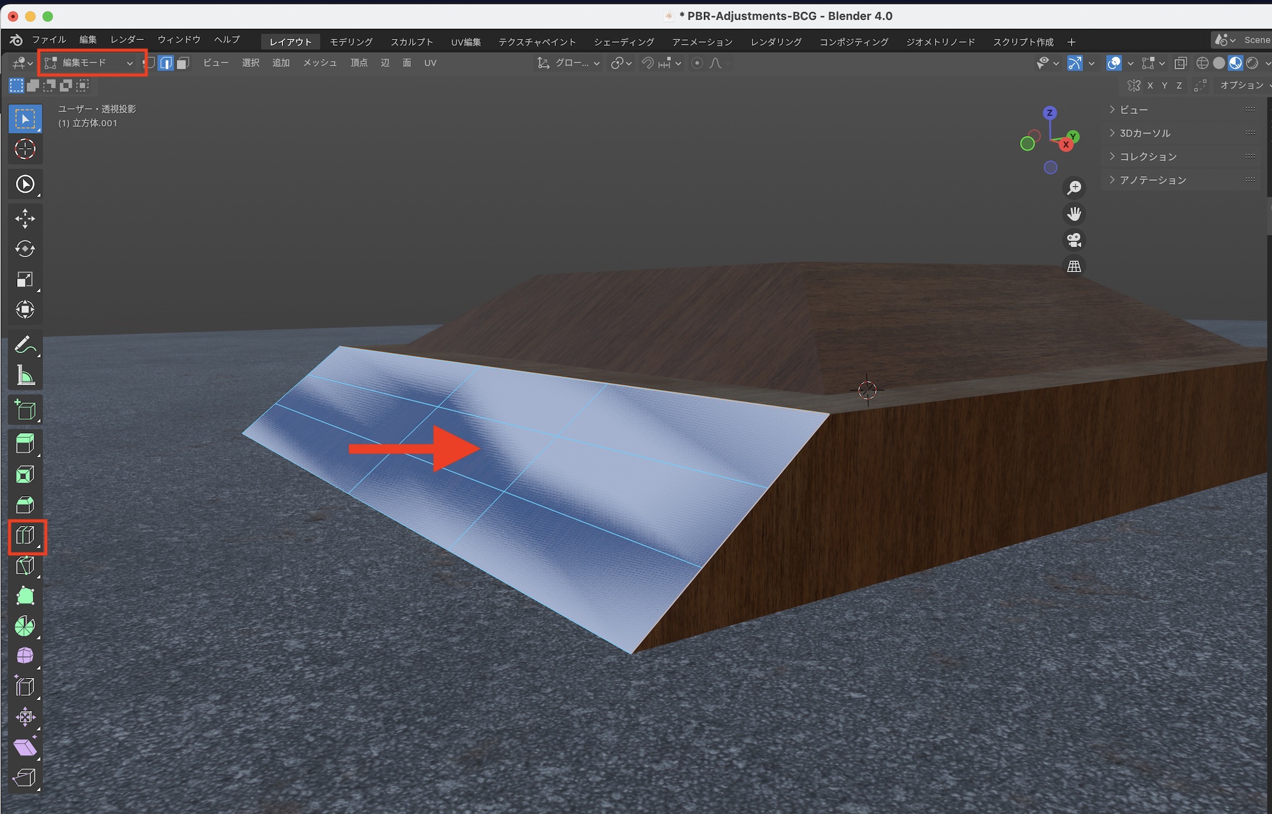Enable face select mode
1272x814 pixels.
(183, 63)
